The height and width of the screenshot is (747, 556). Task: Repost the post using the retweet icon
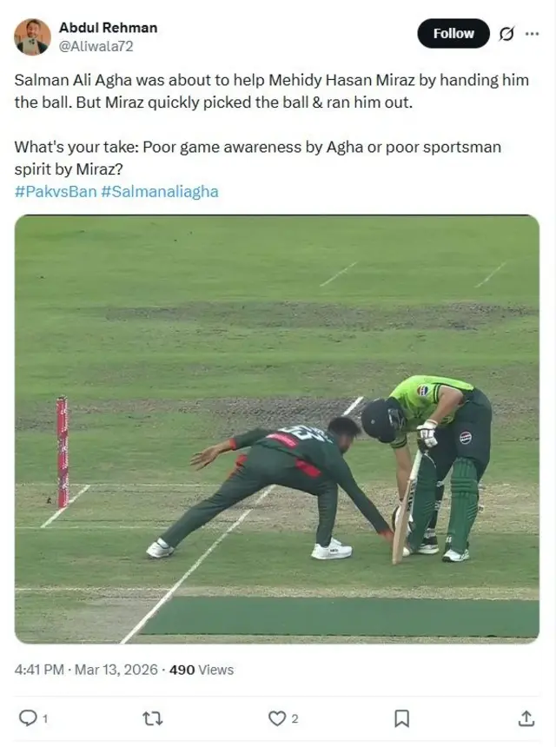point(152,718)
